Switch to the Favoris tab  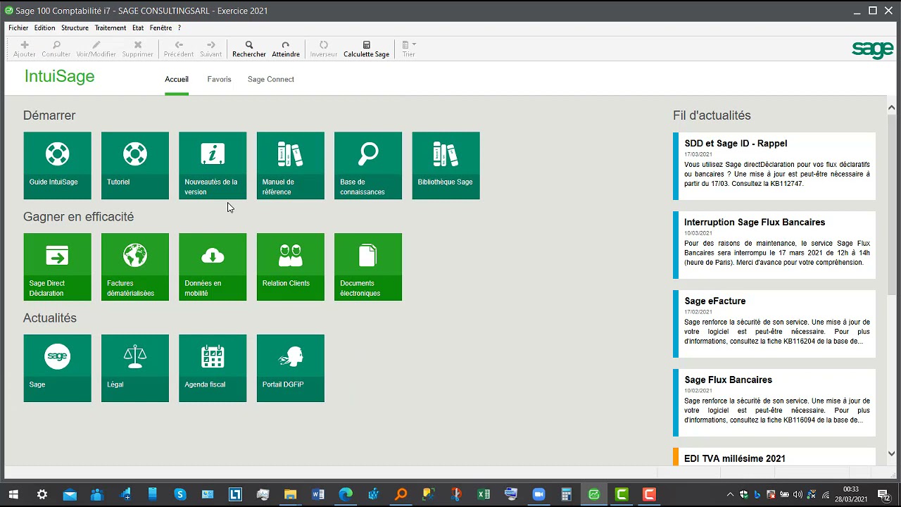click(x=219, y=80)
